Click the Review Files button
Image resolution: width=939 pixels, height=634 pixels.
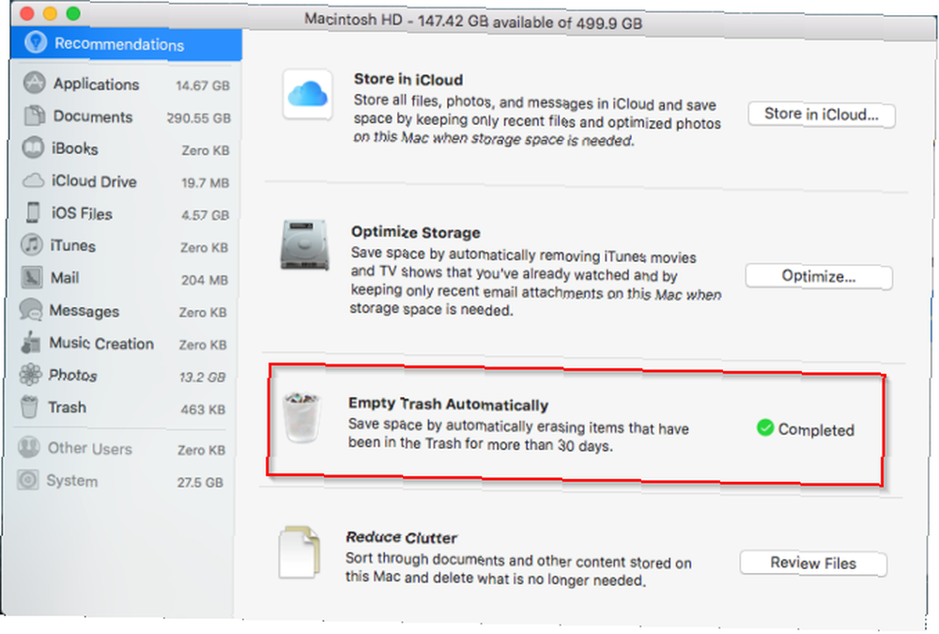(813, 564)
